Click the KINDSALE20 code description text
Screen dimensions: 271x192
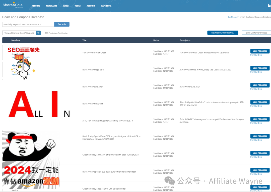click(205, 70)
